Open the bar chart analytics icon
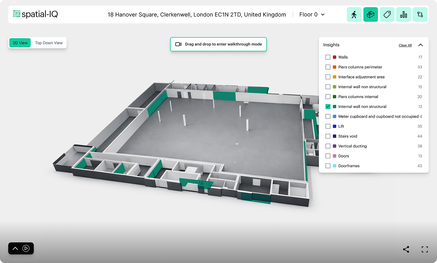 (403, 15)
